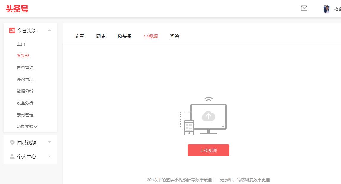Click the upload monitor illustration
This screenshot has height=184, width=341.
point(208,117)
